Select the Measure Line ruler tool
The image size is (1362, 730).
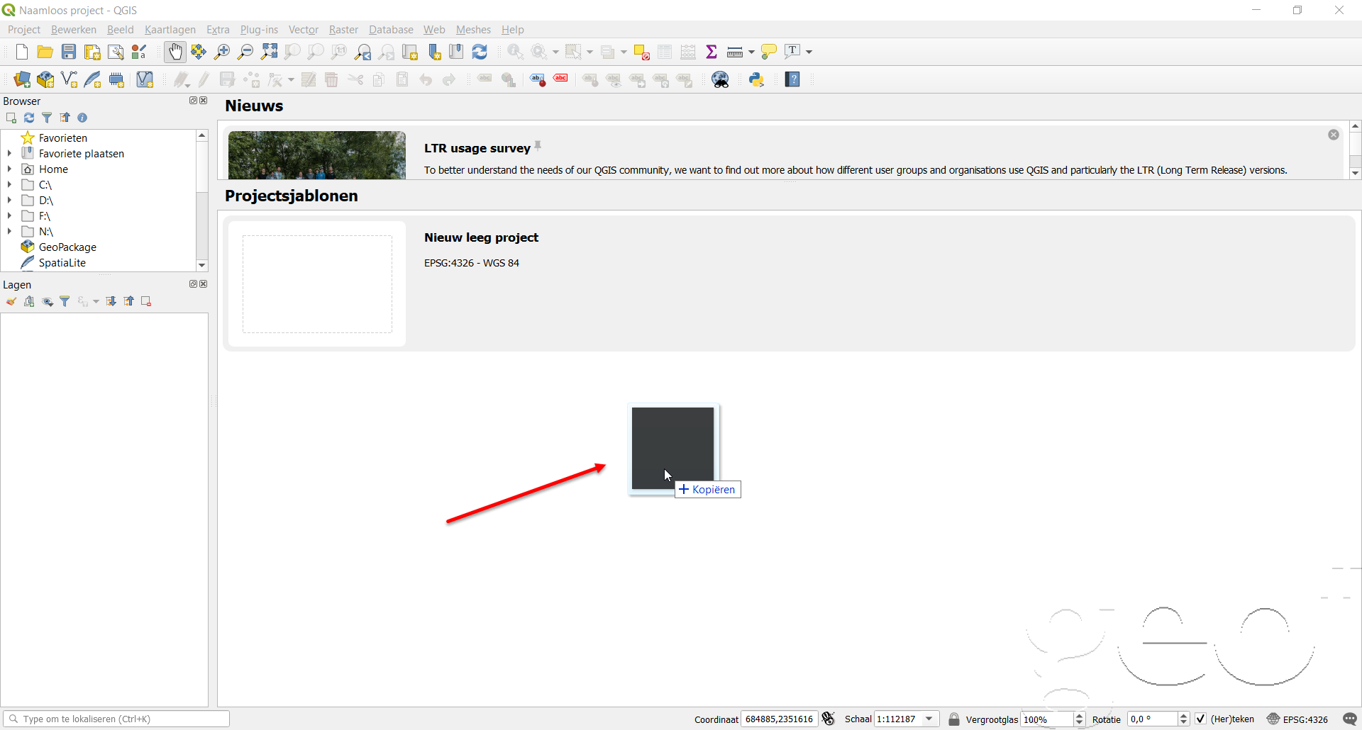tap(735, 52)
